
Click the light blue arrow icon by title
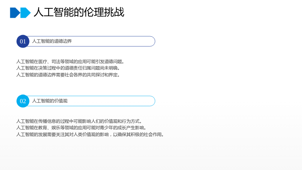(x=25, y=13)
